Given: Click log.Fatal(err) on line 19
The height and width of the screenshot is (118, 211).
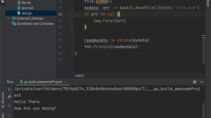Looking at the screenshot, I should [110, 21].
